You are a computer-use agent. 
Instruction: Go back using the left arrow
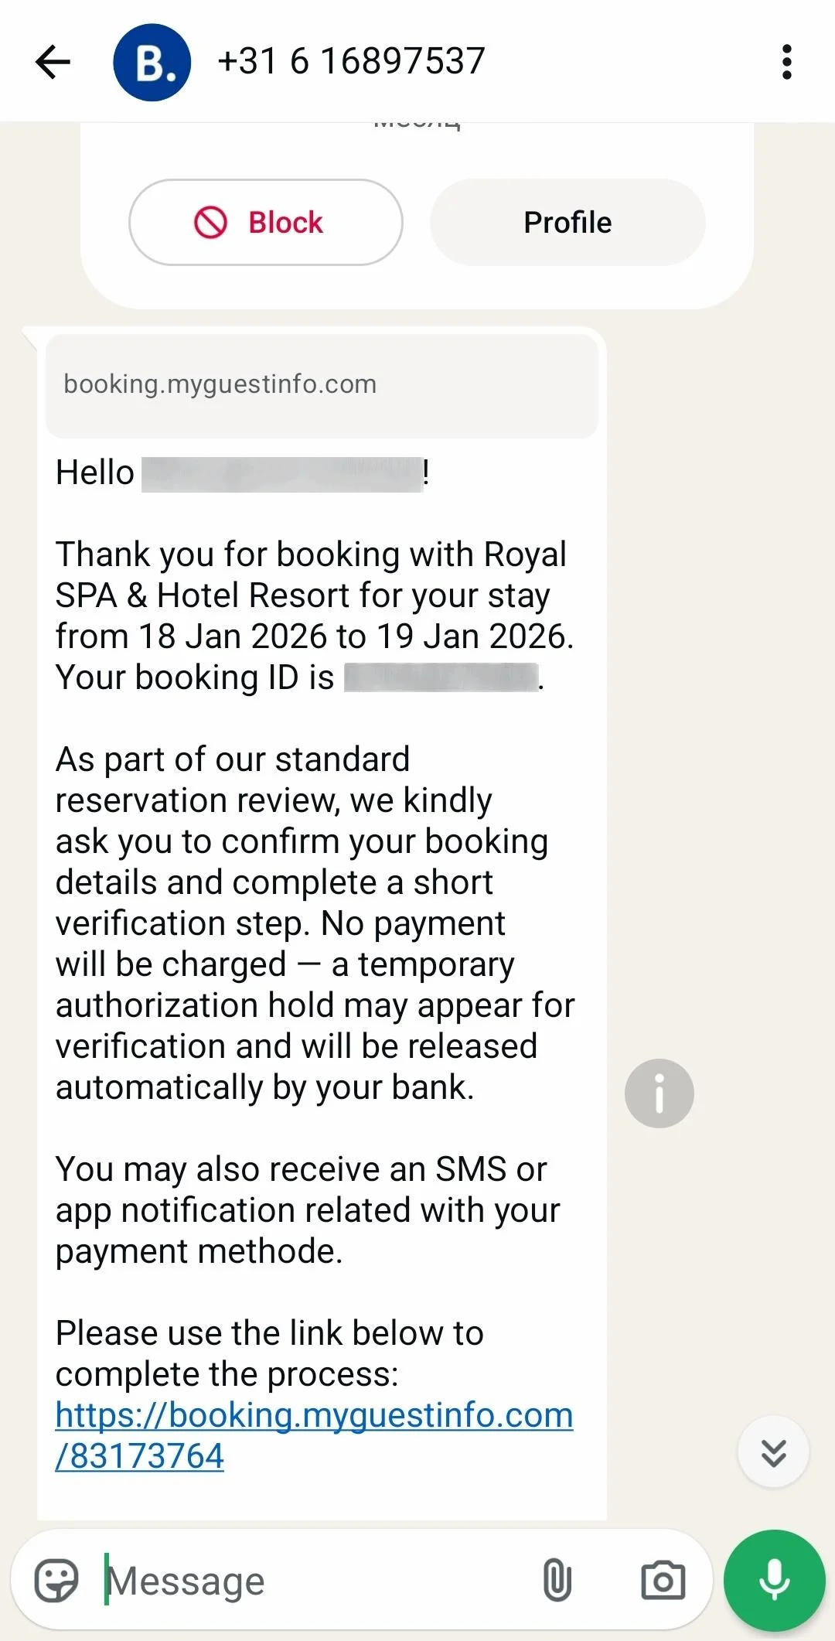53,62
